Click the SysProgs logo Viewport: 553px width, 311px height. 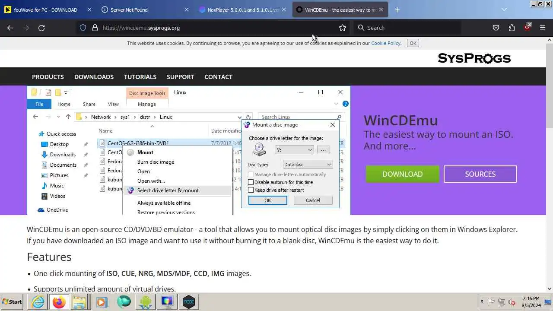pos(474,58)
